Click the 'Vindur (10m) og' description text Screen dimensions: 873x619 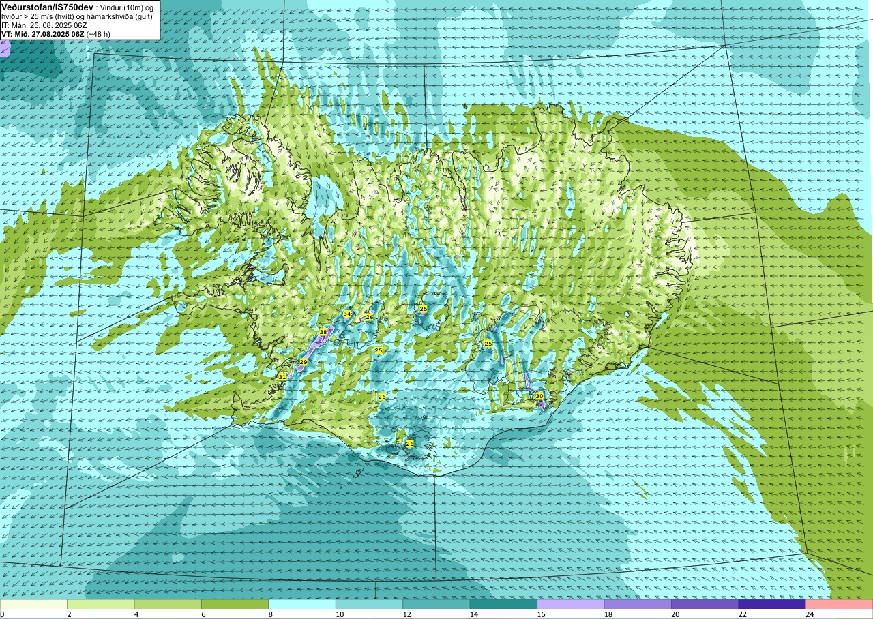point(127,7)
